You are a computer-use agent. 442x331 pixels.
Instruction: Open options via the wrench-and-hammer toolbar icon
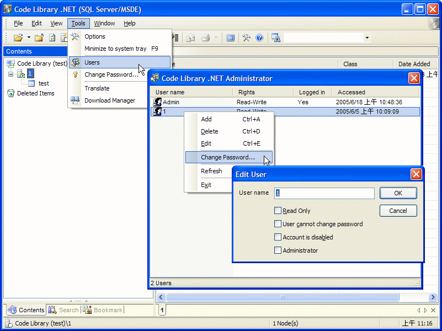[x=246, y=38]
